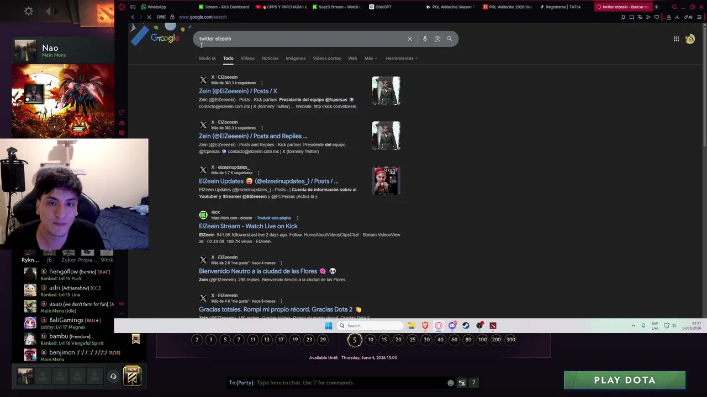Switch to Registrarse TikTok tab
The height and width of the screenshot is (397, 707).
(x=560, y=7)
